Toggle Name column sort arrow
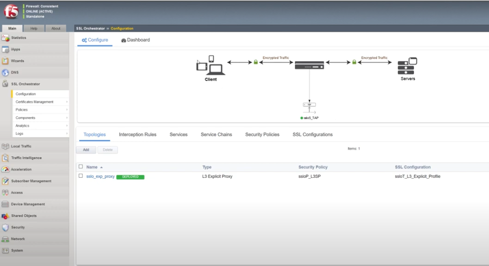The width and height of the screenshot is (489, 266). [101, 167]
